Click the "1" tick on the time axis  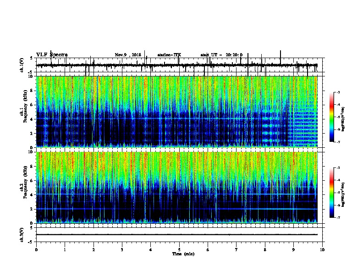point(65,250)
